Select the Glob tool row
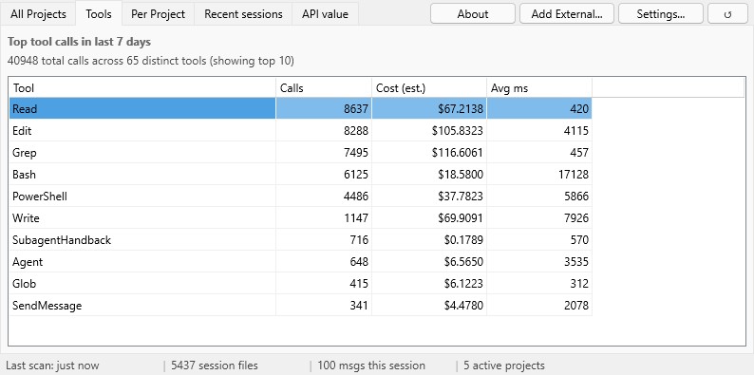Screen dimensions: 754x375 pos(300,283)
